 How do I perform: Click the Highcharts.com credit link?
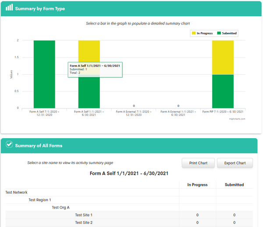click(237, 119)
